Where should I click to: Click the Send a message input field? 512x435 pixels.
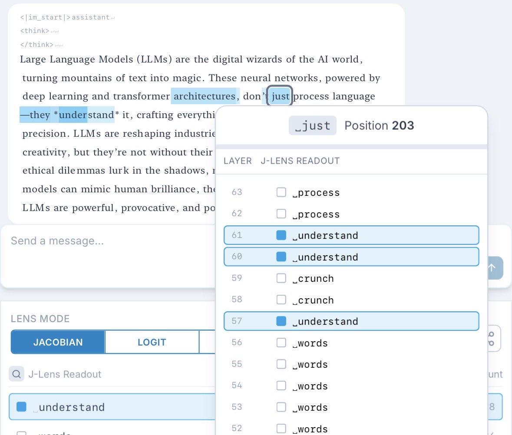pos(108,256)
